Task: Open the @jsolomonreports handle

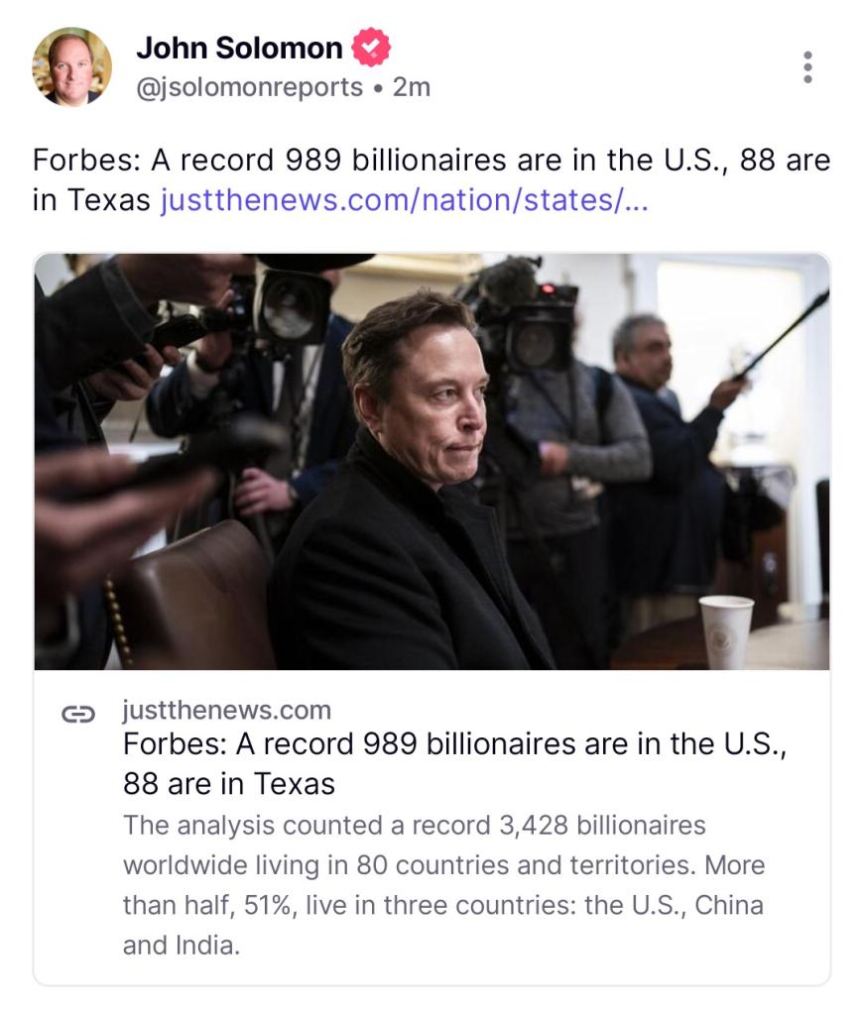Action: pyautogui.click(x=249, y=87)
